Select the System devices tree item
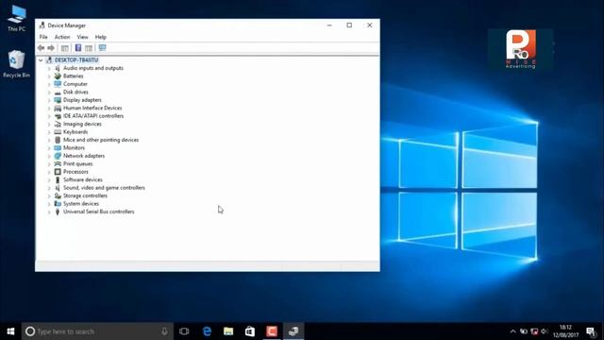 click(81, 204)
